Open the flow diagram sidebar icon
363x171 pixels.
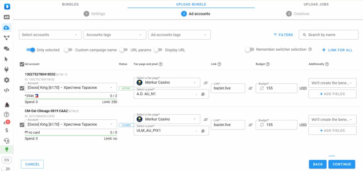[6, 38]
